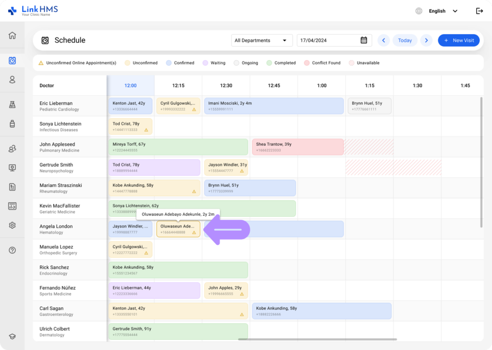Click the logout icon

pos(480,11)
